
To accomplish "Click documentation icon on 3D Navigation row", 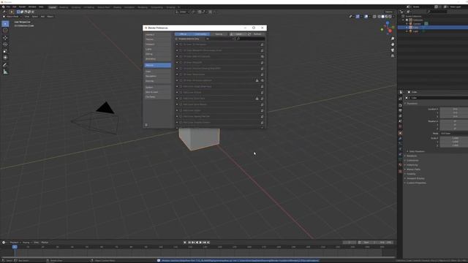I will pos(262,45).
